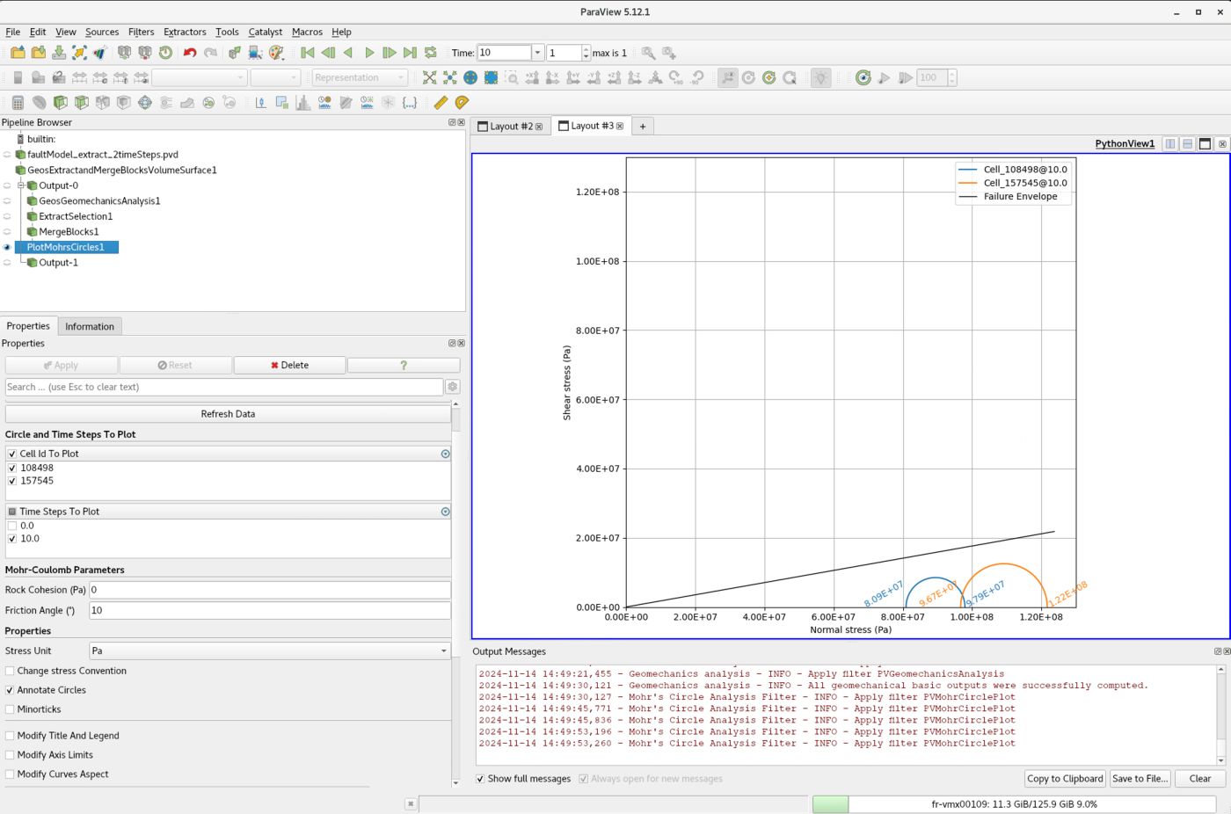The image size is (1231, 814).
Task: Toggle the Annotate Circles checkbox
Action: [x=10, y=690]
